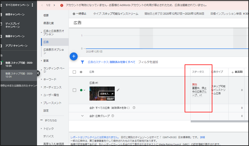Click the 広告のステータス filter link
Screen dimensions: 249x146
pos(111,62)
